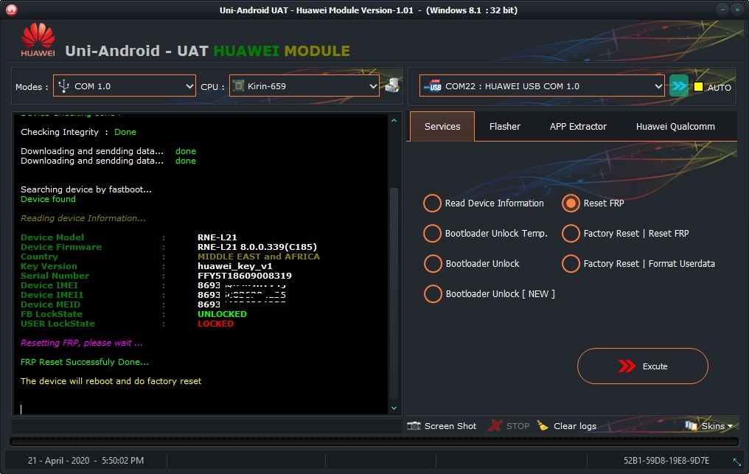Click the 52B1-59D8-19E8-9D7E ID in status bar

coord(666,461)
